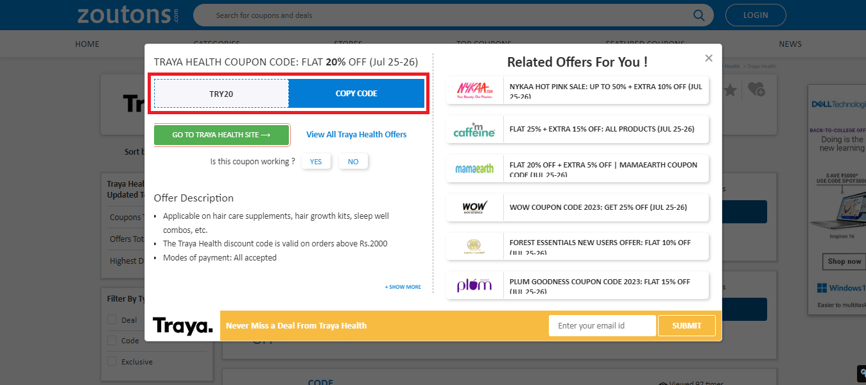Click the mCaffeine logo
Viewport: 866px width, 385px height.
pos(474,129)
